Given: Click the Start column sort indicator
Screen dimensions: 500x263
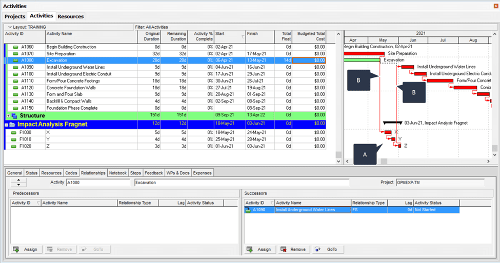Looking at the screenshot, I should (x=243, y=37).
